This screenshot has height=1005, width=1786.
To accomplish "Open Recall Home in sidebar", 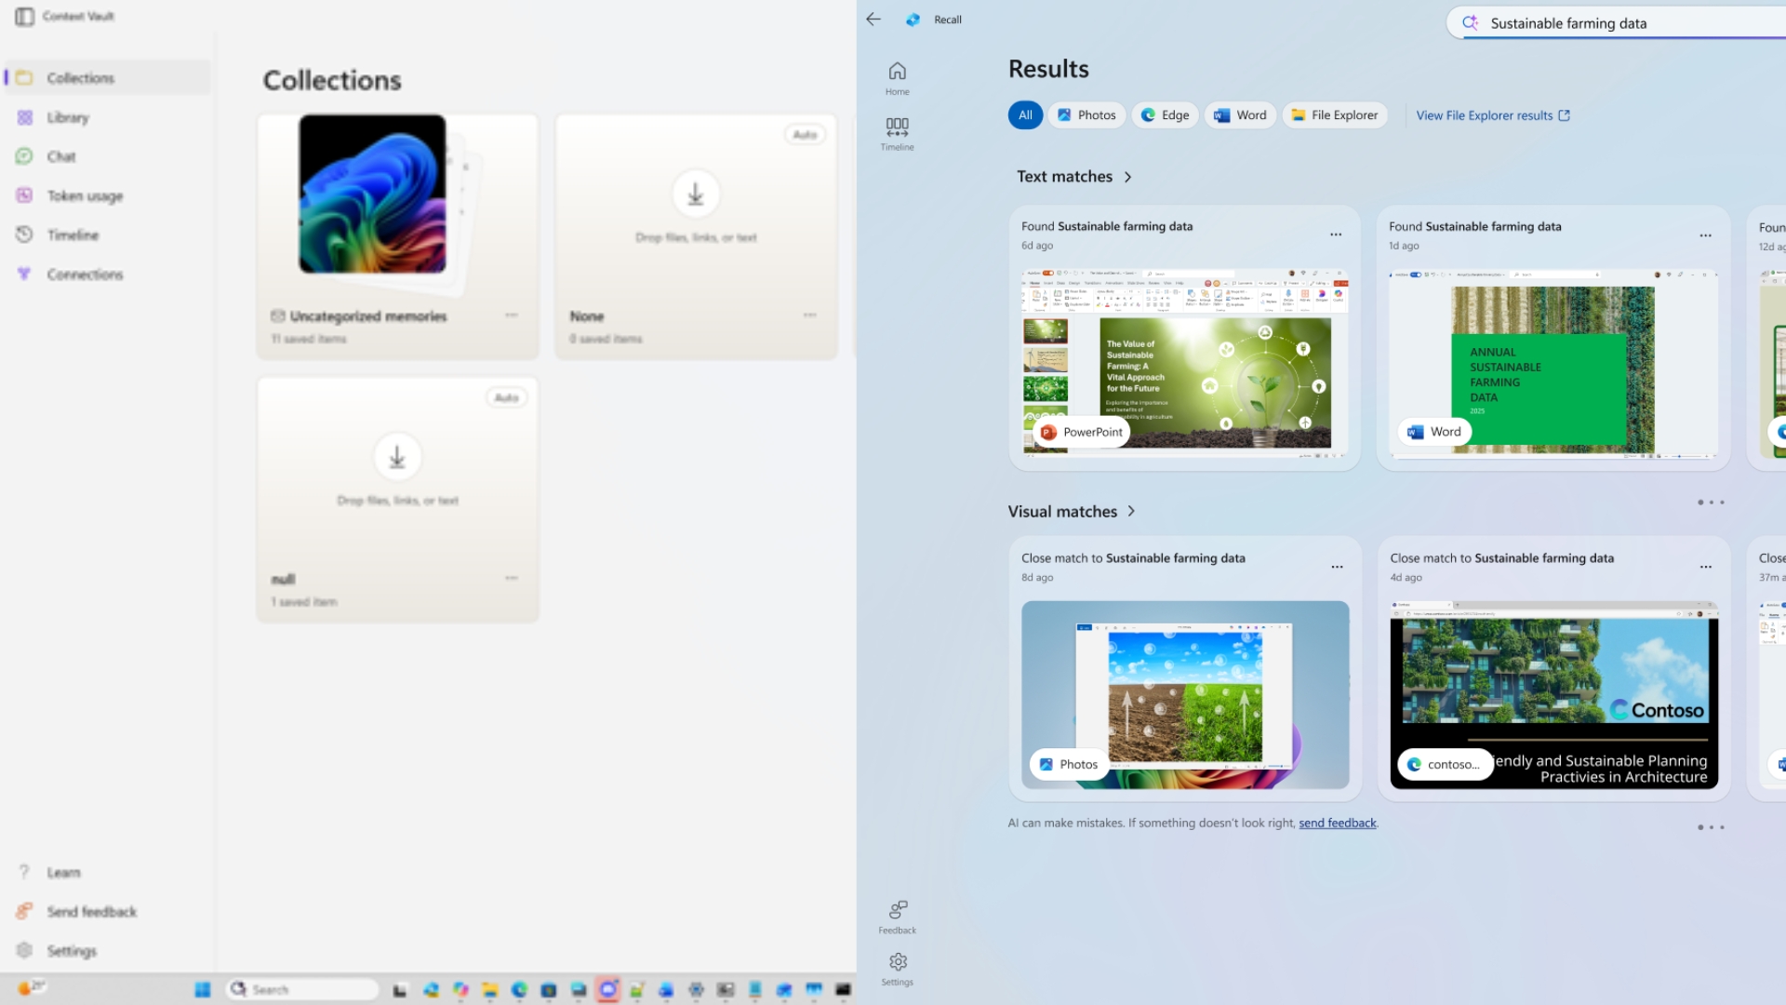I will click(897, 78).
